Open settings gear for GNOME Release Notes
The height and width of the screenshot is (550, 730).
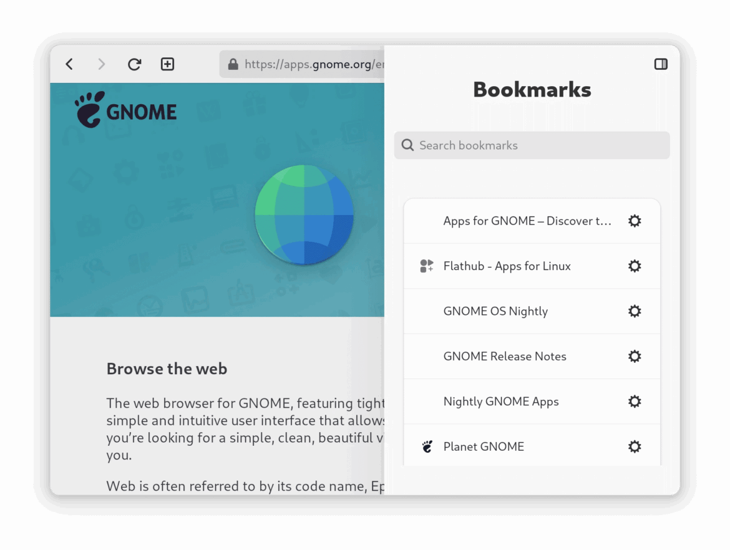[634, 356]
